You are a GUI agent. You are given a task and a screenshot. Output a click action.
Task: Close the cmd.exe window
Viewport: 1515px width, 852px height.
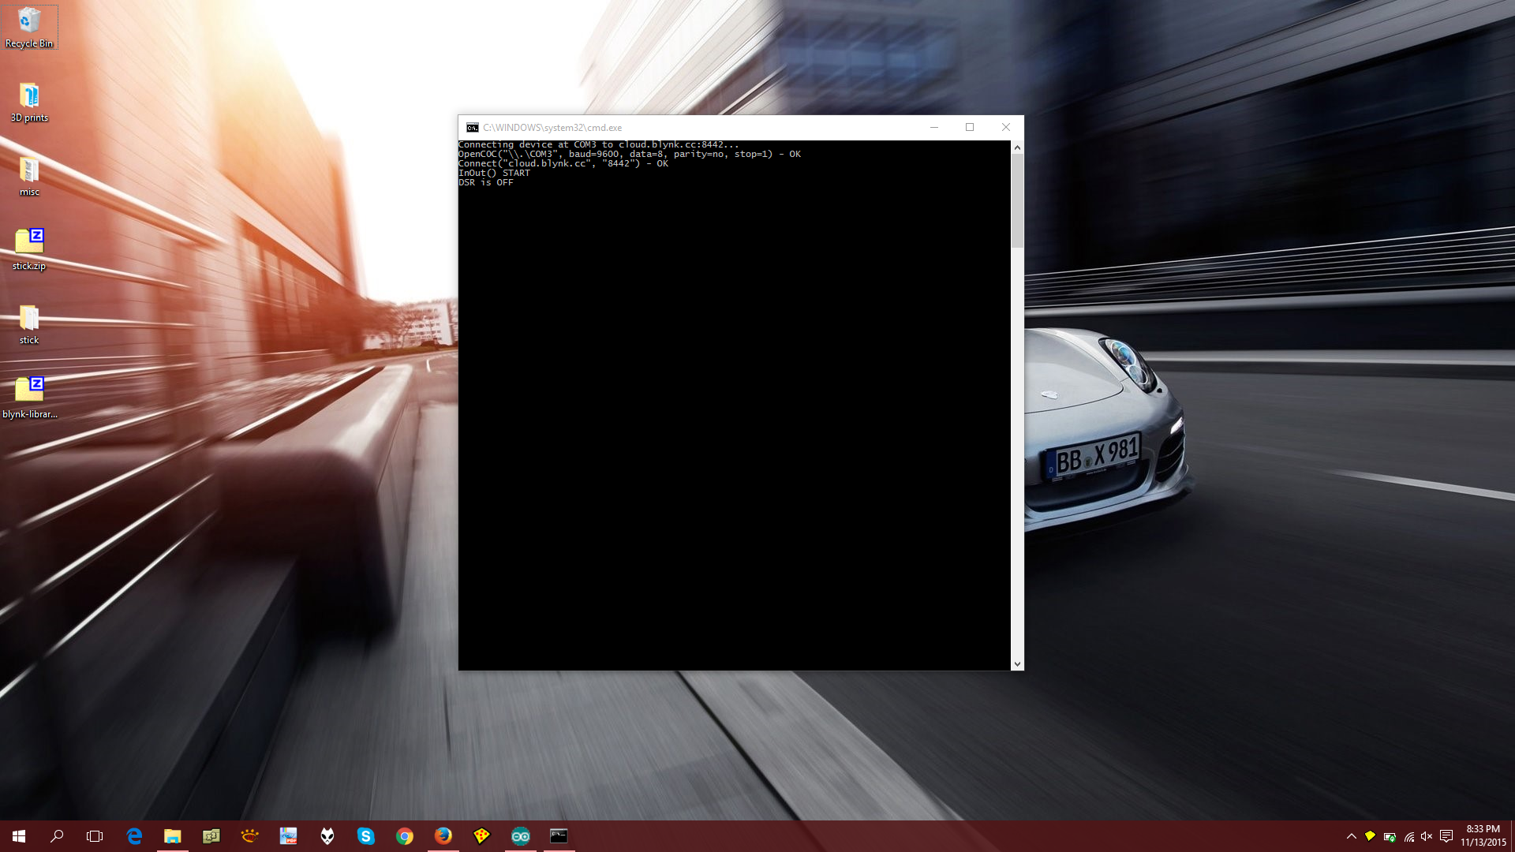tap(1006, 127)
